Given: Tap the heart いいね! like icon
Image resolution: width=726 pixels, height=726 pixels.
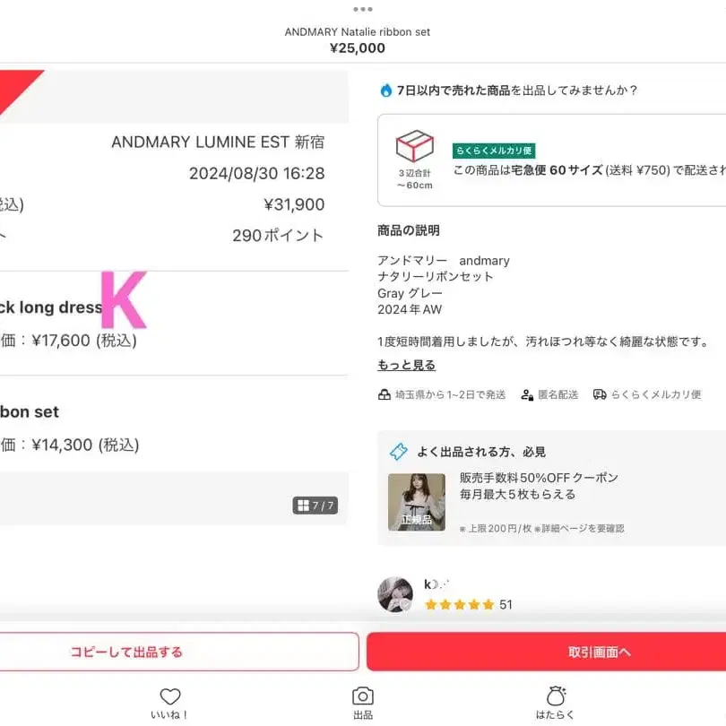Looking at the screenshot, I should 170,696.
